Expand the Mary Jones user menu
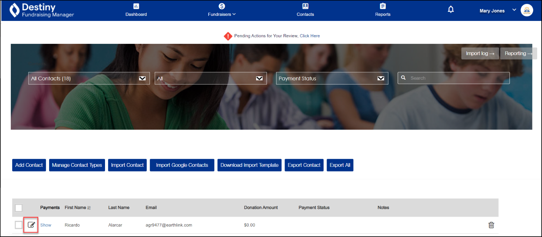Viewport: 542px width, 237px height. pyautogui.click(x=514, y=10)
